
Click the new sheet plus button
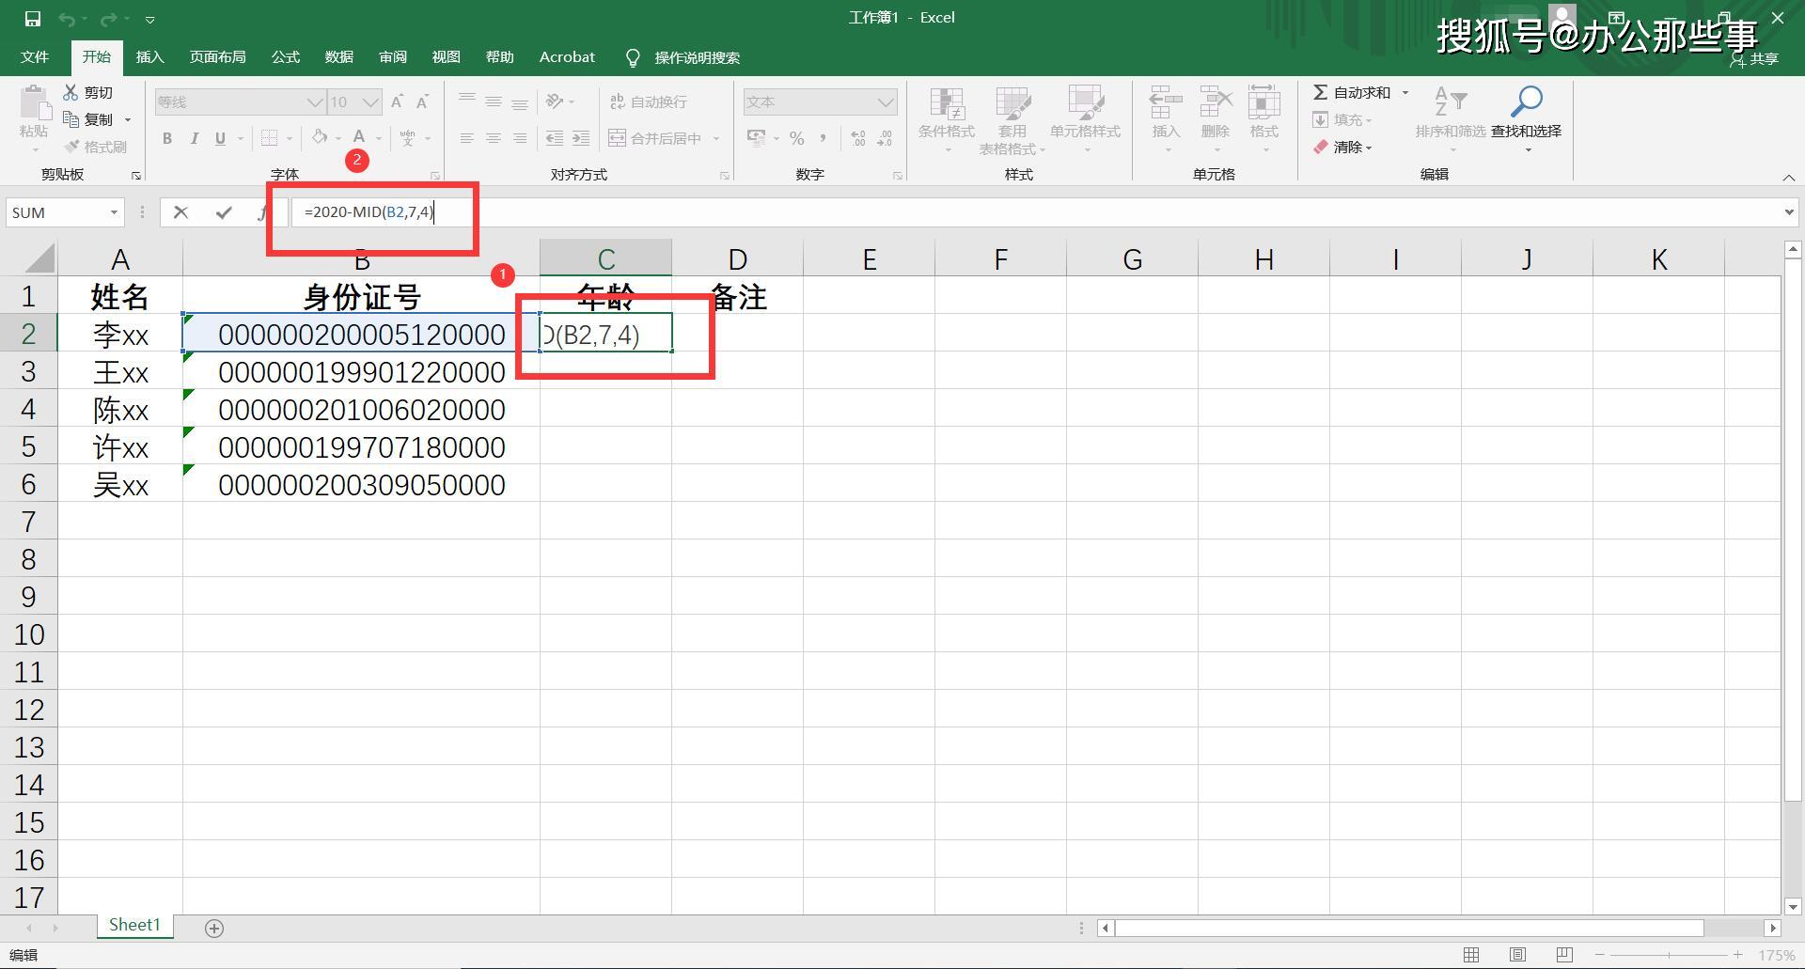click(x=214, y=928)
